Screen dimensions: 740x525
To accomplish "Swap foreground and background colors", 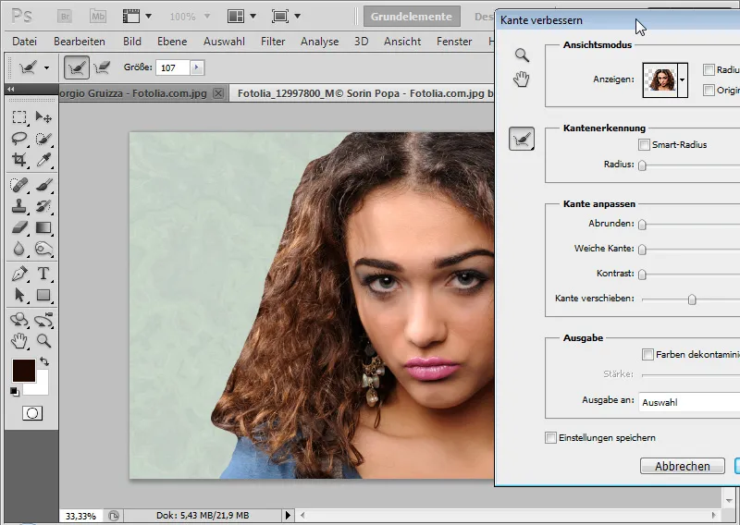I will [x=44, y=361].
